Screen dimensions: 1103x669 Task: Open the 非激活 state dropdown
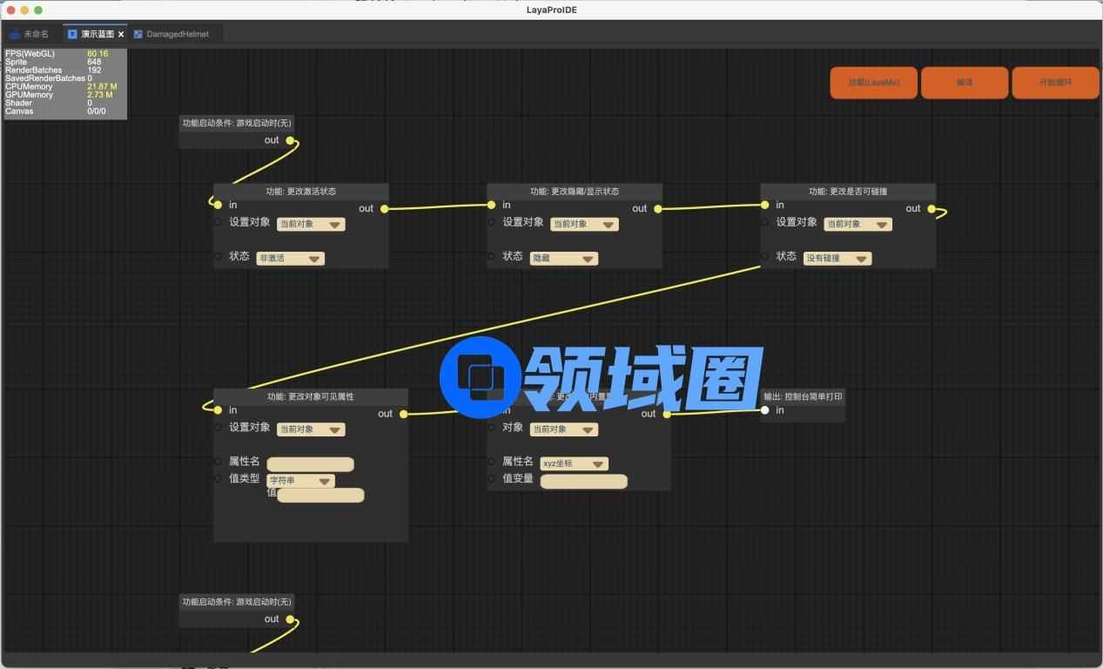(x=290, y=259)
